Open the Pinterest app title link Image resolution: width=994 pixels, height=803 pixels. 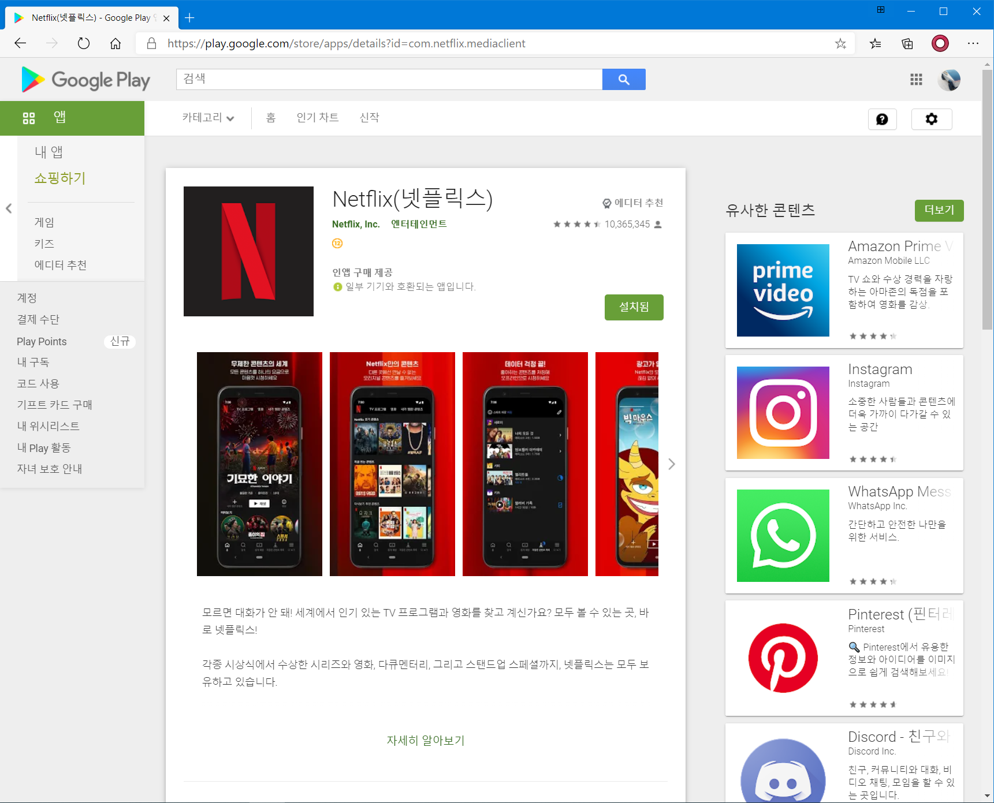pos(900,614)
